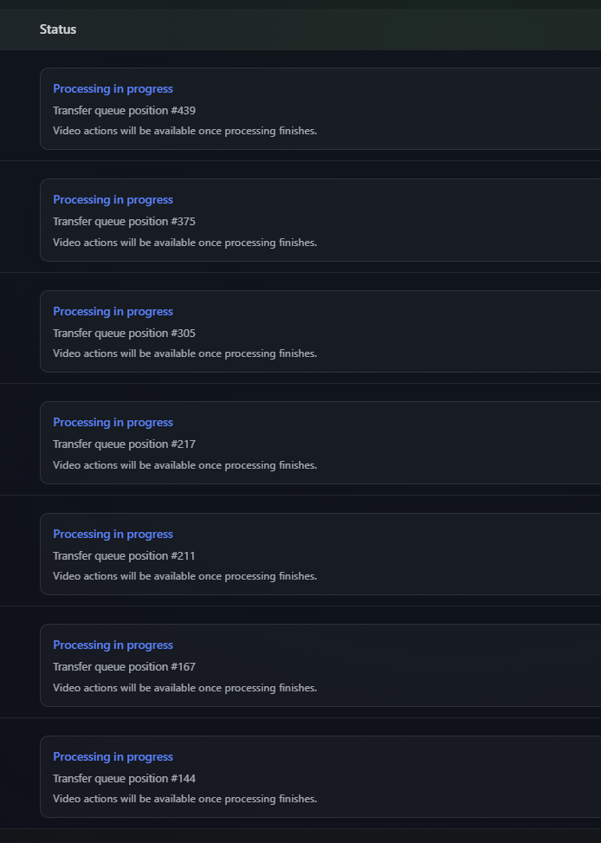Click video actions note in the #439 card
Image resolution: width=601 pixels, height=843 pixels.
pos(185,131)
